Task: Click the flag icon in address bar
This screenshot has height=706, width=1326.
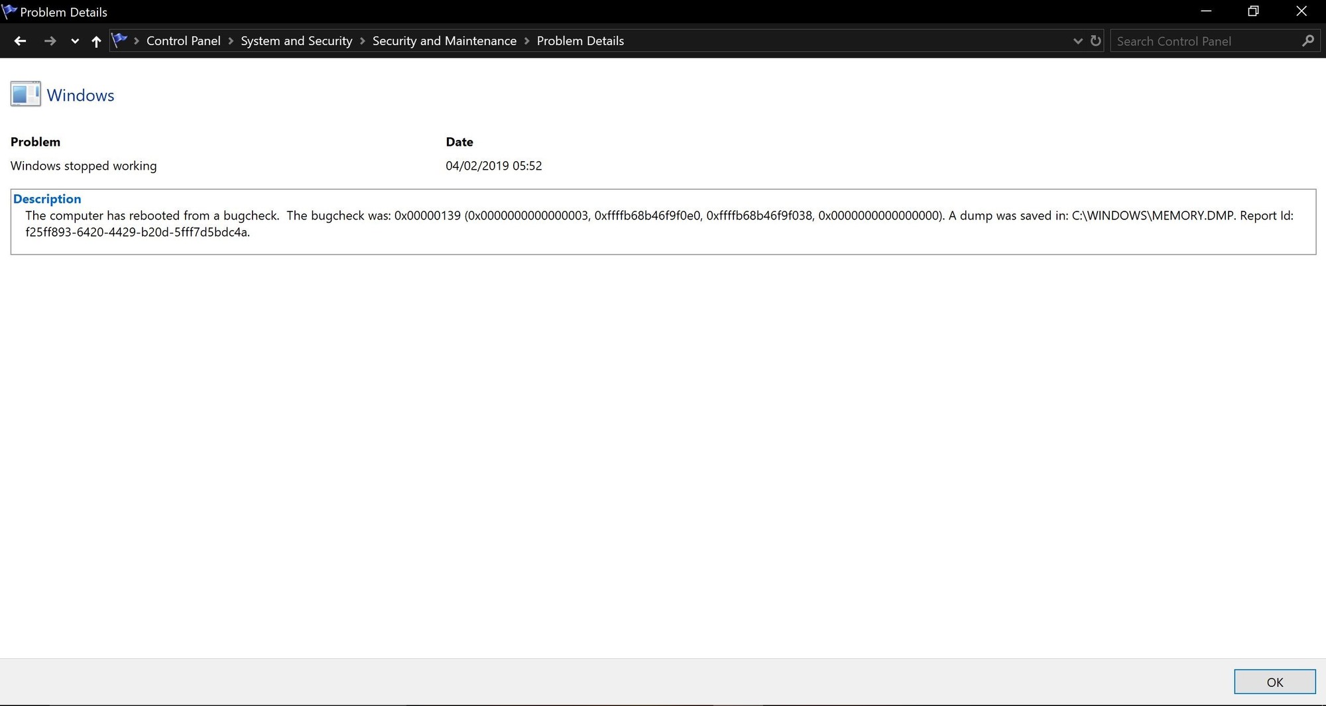Action: click(119, 40)
